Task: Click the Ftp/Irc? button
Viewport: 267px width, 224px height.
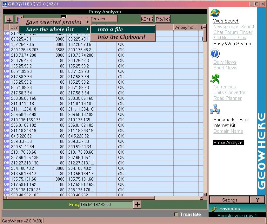Action: click(163, 19)
